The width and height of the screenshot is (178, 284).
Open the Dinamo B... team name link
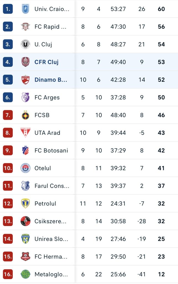[51, 80]
